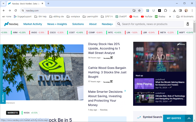This screenshot has height=122, width=196.
Task: Click the search magnifier icon
Action: point(119,24)
